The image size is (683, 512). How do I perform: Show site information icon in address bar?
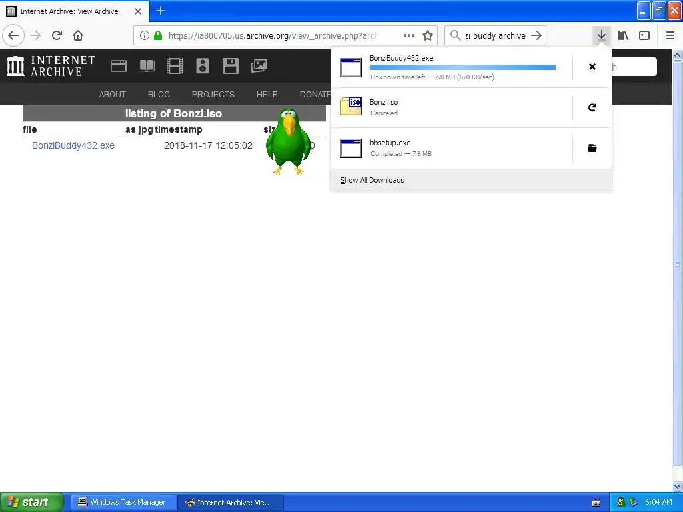tap(145, 35)
